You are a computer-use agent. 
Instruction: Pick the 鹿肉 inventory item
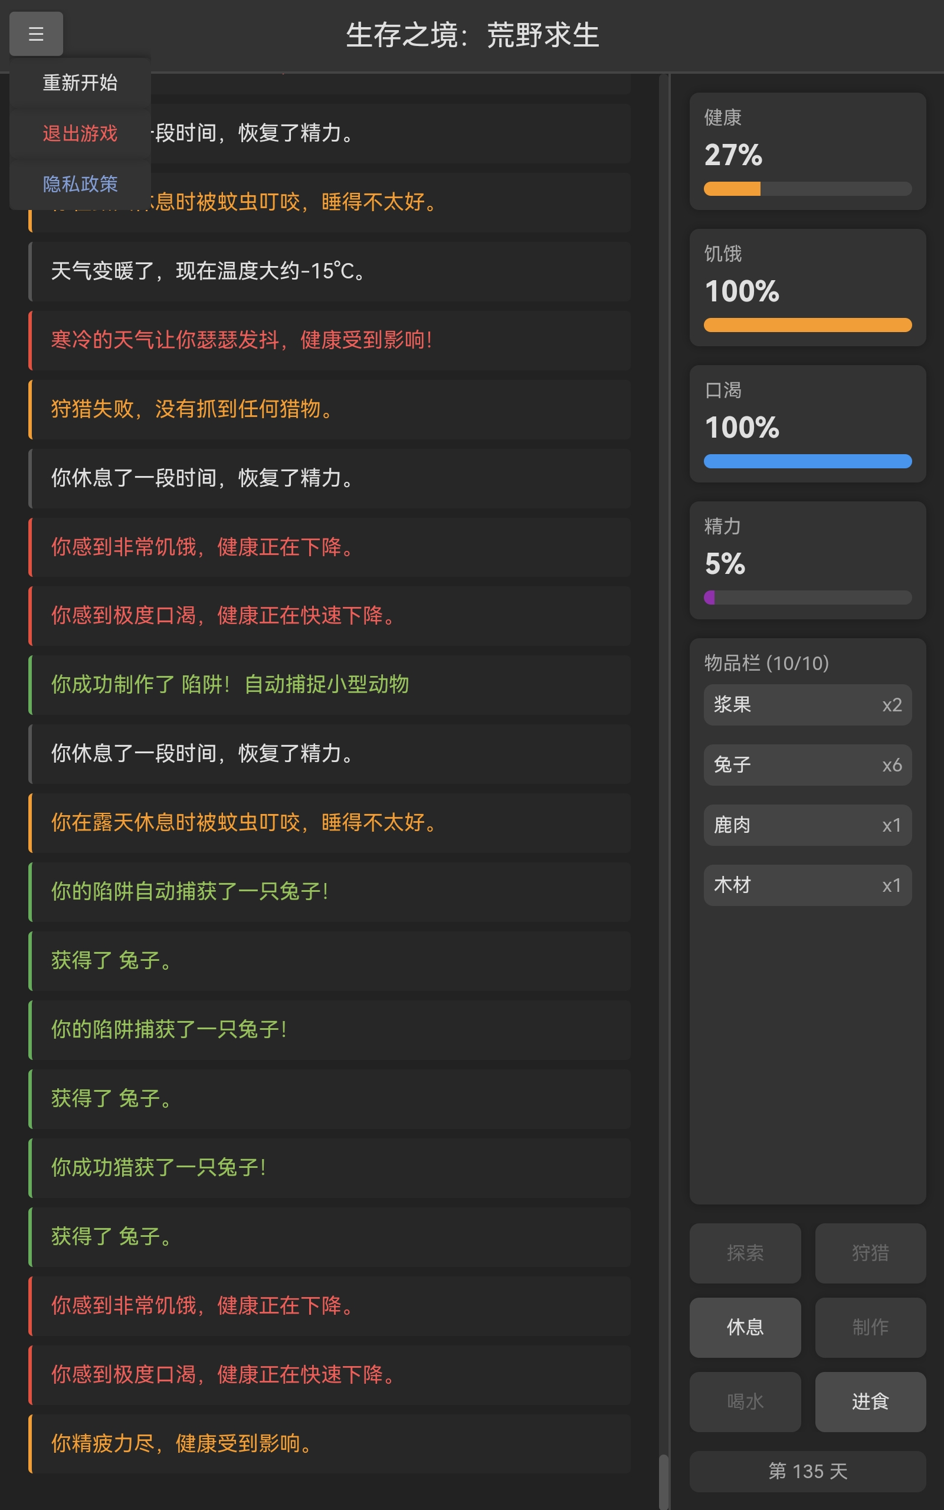pyautogui.click(x=807, y=825)
